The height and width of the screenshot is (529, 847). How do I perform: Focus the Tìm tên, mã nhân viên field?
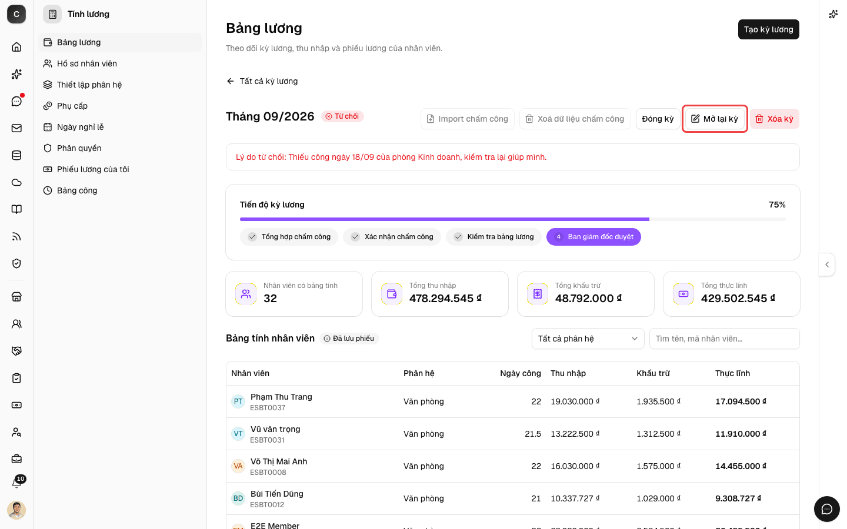(x=725, y=339)
